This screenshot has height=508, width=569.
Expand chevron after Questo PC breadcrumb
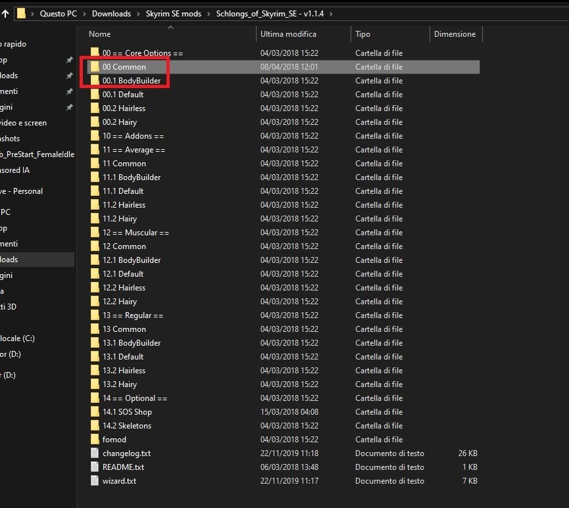pos(84,14)
